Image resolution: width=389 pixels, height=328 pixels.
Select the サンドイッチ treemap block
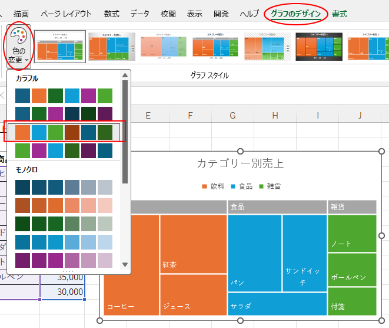[x=305, y=253]
